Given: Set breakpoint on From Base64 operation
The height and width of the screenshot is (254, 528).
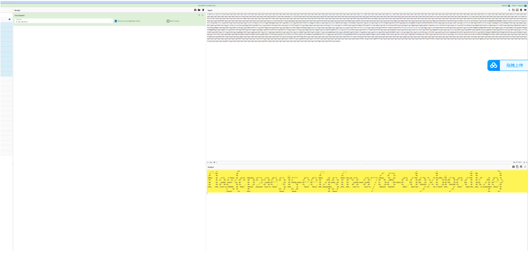Looking at the screenshot, I should (202, 15).
